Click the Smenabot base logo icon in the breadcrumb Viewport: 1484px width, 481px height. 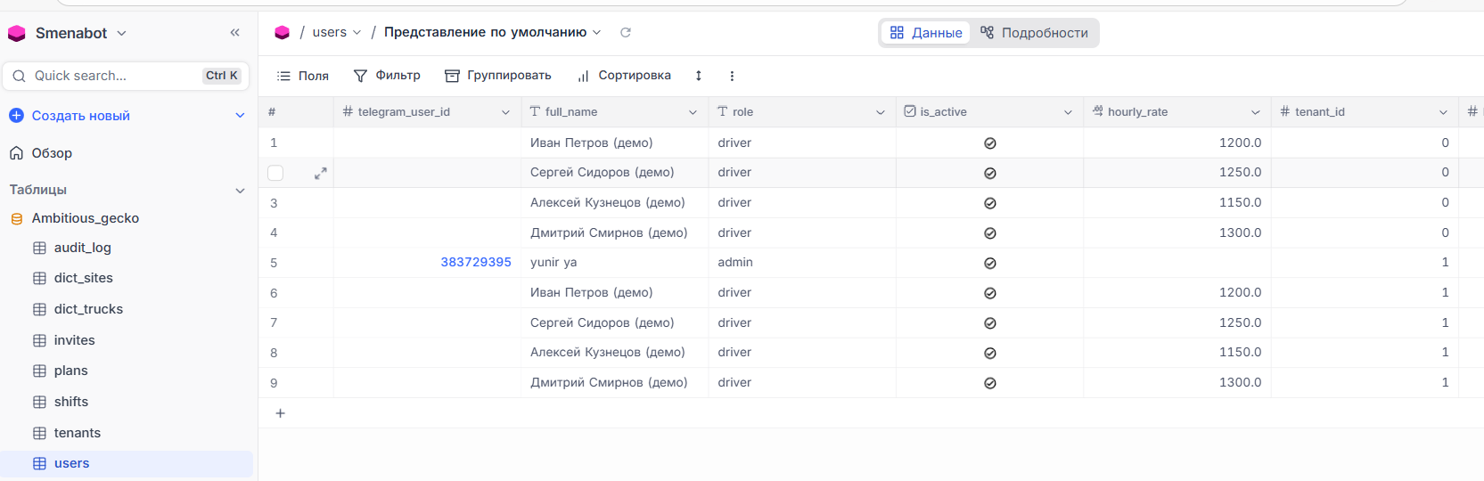tap(283, 33)
